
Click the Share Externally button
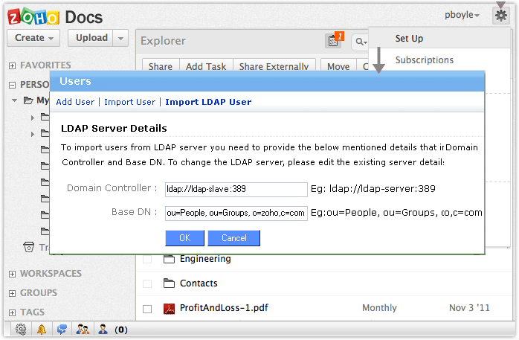click(x=274, y=65)
